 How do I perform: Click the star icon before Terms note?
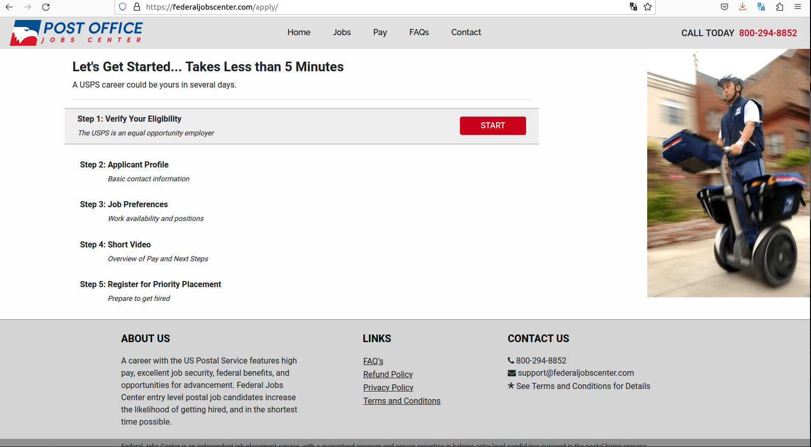(x=511, y=386)
